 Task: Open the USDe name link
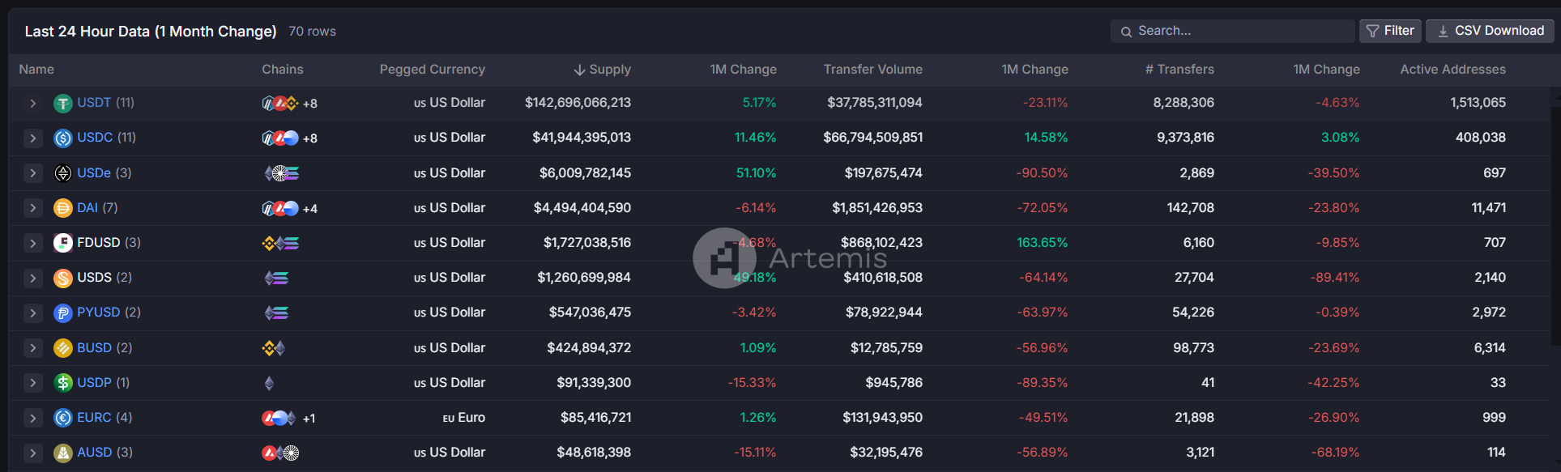(x=94, y=173)
